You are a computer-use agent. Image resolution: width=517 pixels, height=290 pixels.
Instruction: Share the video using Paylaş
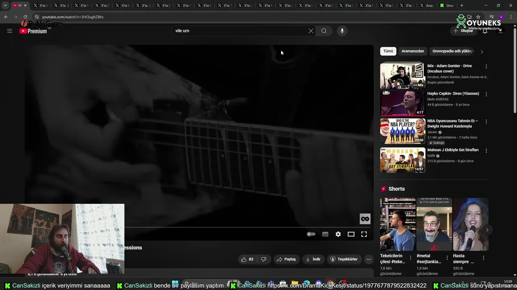click(286, 259)
